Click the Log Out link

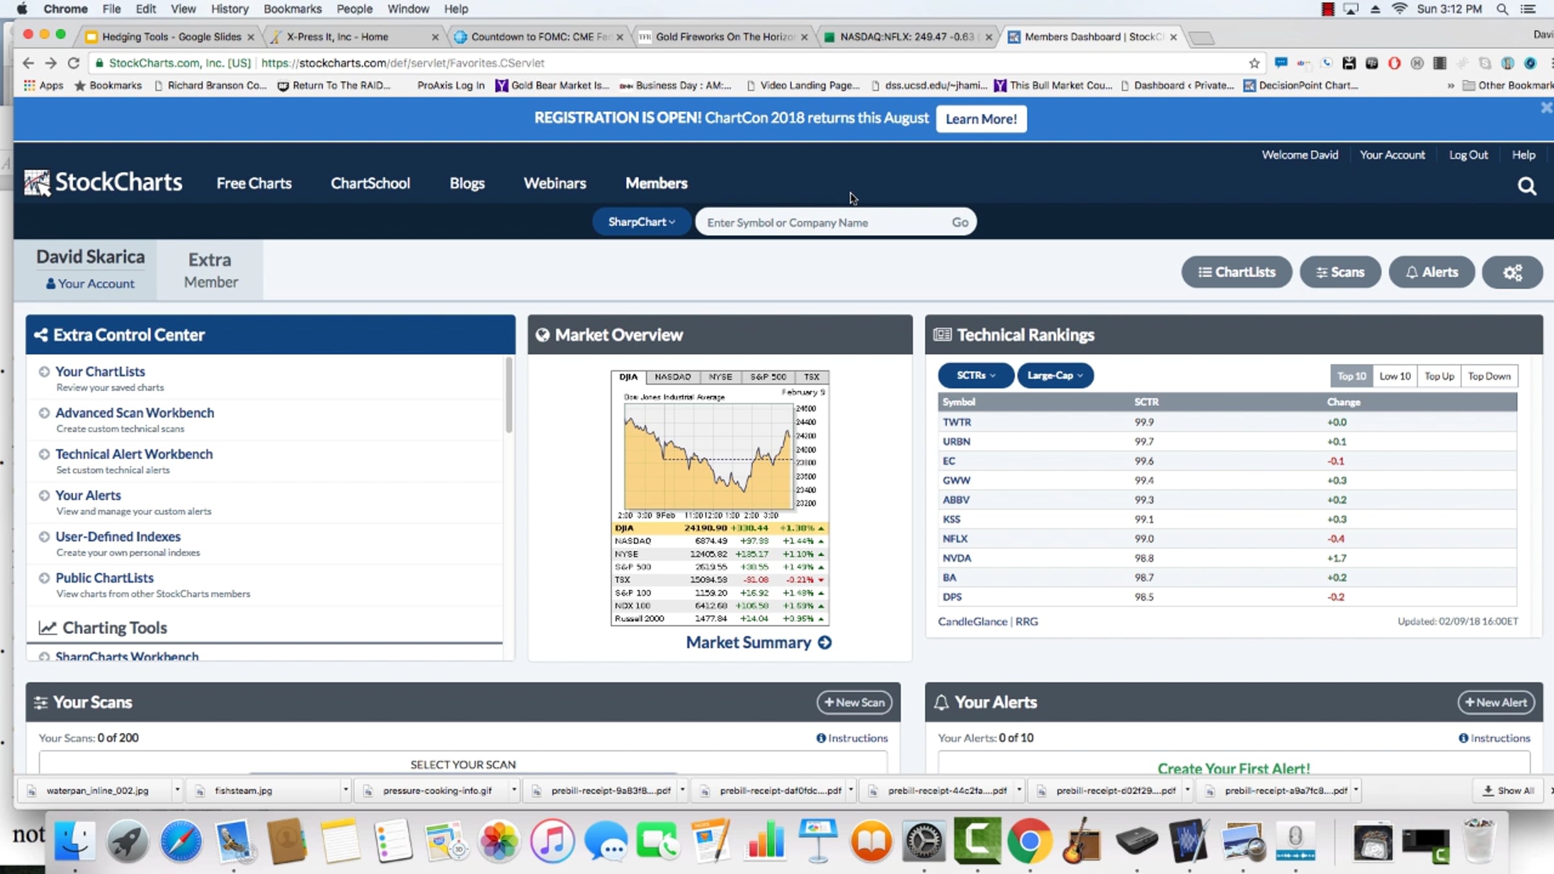pyautogui.click(x=1469, y=155)
